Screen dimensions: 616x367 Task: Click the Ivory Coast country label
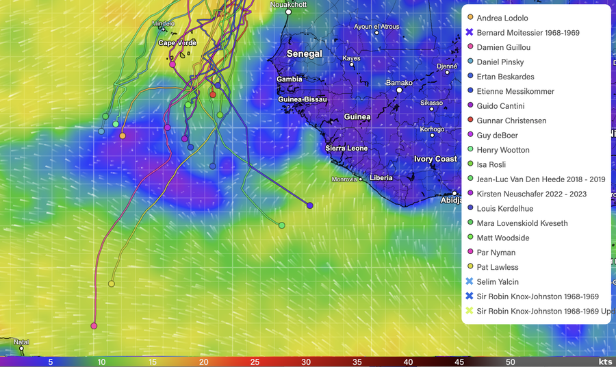pyautogui.click(x=435, y=159)
